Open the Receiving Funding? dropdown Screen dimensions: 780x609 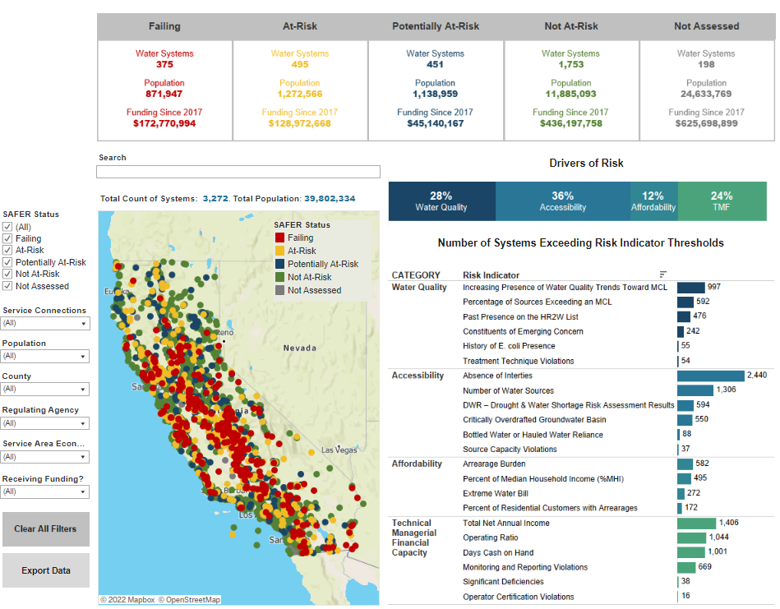click(x=45, y=492)
